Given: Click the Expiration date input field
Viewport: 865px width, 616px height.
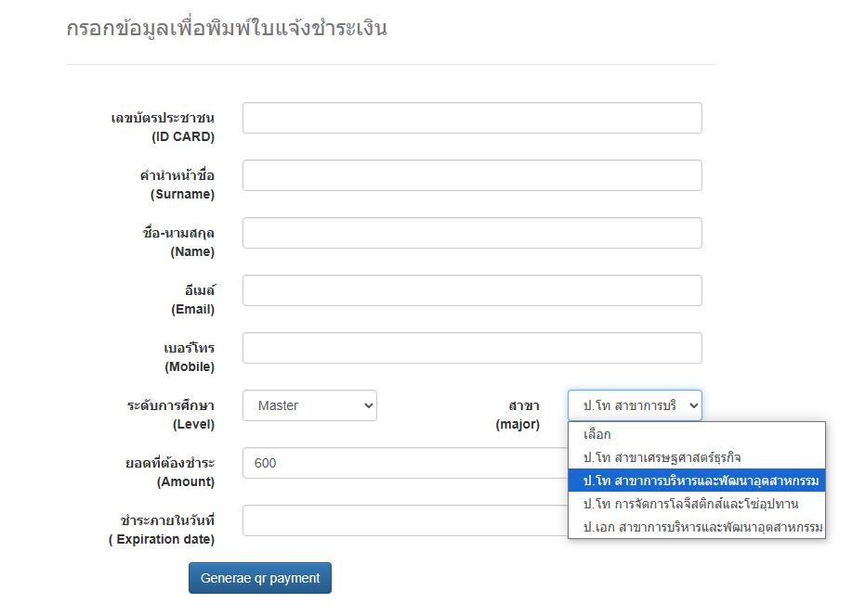Looking at the screenshot, I should tap(405, 520).
